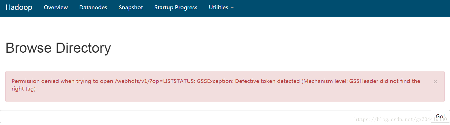
Task: Click the Hadoop brand logo link
Action: 19,7
